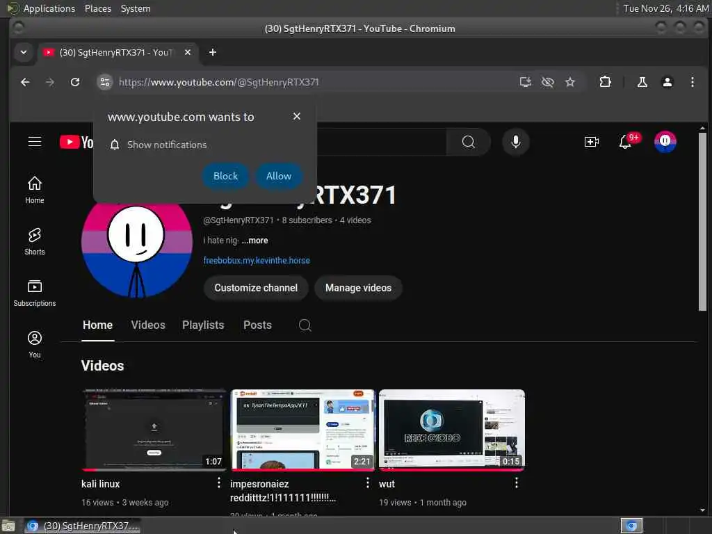Click Customize channel button
Image resolution: width=712 pixels, height=534 pixels.
pos(256,288)
